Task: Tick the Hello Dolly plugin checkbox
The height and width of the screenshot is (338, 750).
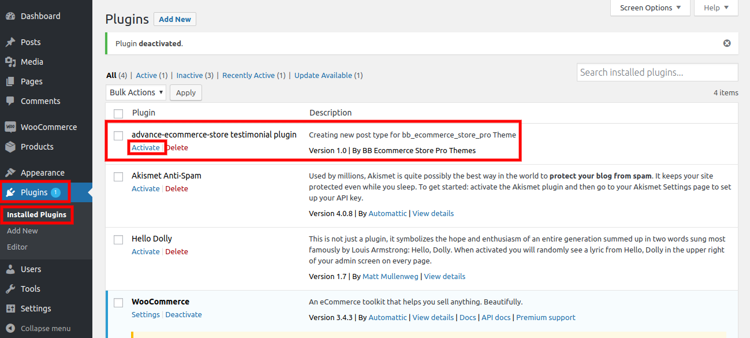Action: click(x=118, y=240)
